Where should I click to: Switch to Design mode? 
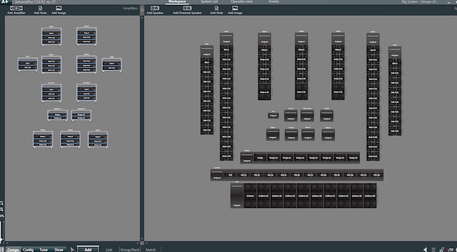(13, 249)
